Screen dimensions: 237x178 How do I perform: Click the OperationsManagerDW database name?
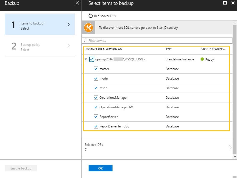(116, 107)
